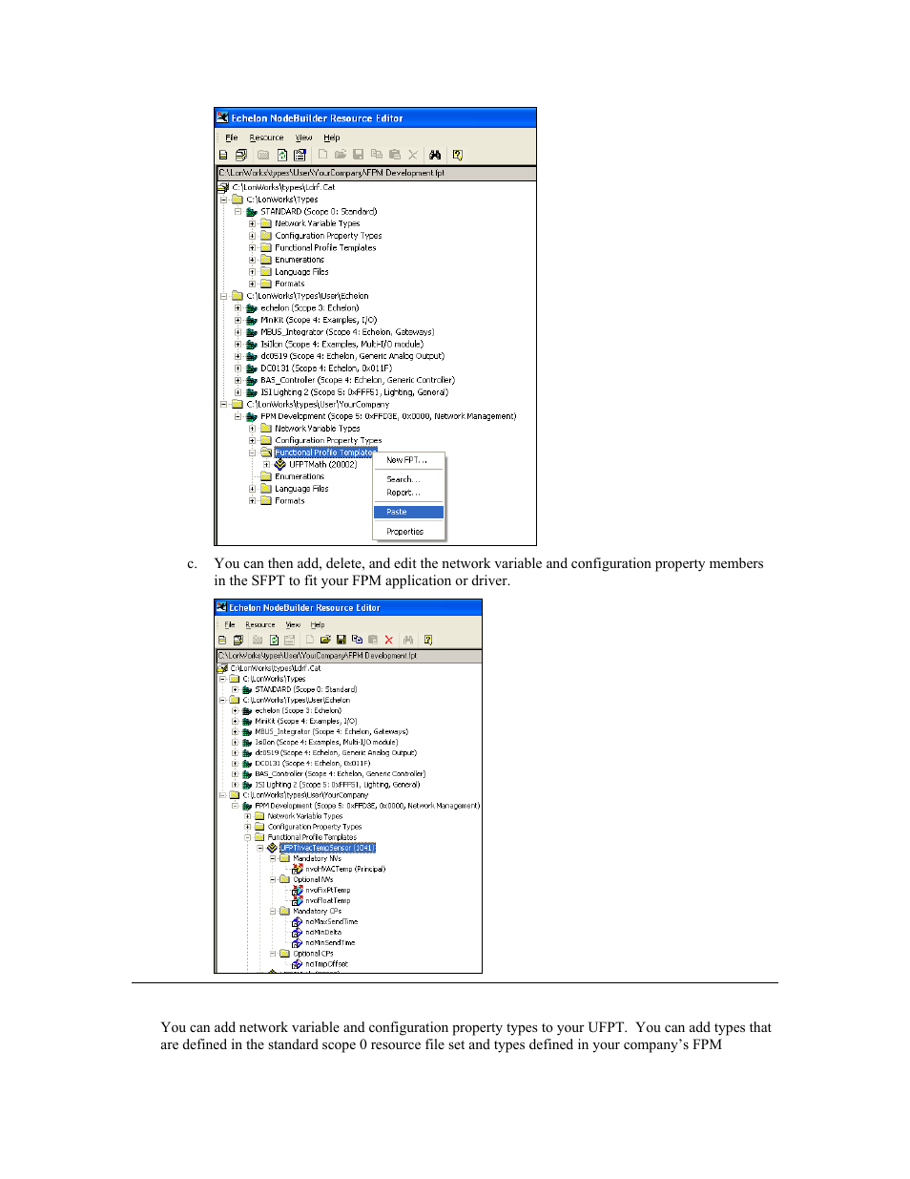
Task: Click the Help question-mark icon in the context-menu window toolbar
Action: [457, 155]
